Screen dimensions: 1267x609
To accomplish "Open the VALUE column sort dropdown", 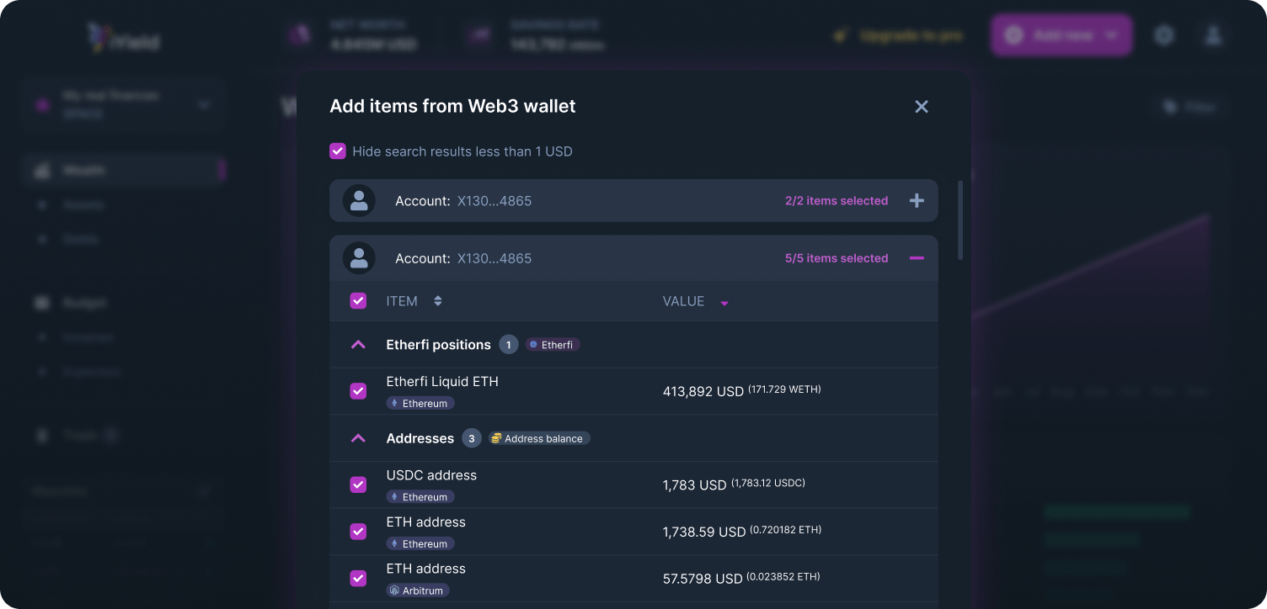I will coord(724,301).
